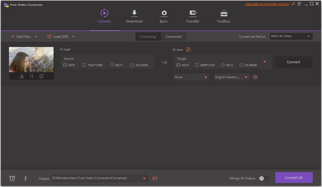
Task: Click the add audio track split icon
Action: (255, 77)
